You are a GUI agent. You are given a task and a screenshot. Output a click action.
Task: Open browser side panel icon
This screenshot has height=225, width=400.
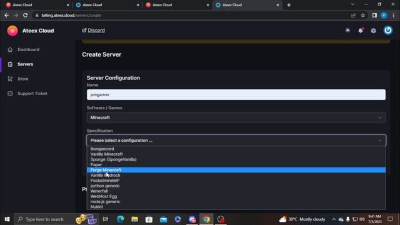point(374,16)
